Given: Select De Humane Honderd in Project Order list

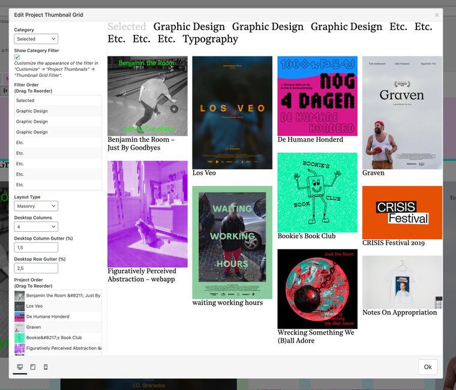Looking at the screenshot, I should tap(48, 317).
